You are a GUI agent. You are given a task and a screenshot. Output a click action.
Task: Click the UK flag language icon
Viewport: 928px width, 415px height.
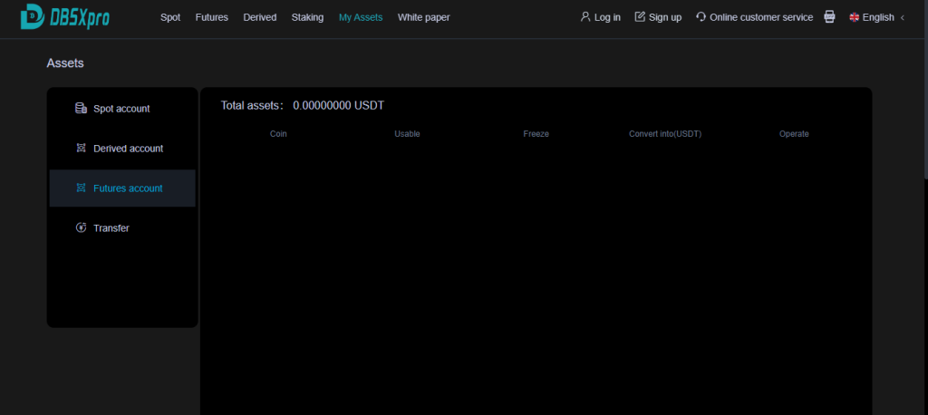coord(854,18)
